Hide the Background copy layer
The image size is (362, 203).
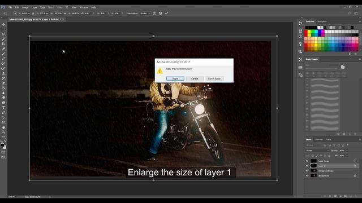[x=307, y=171]
